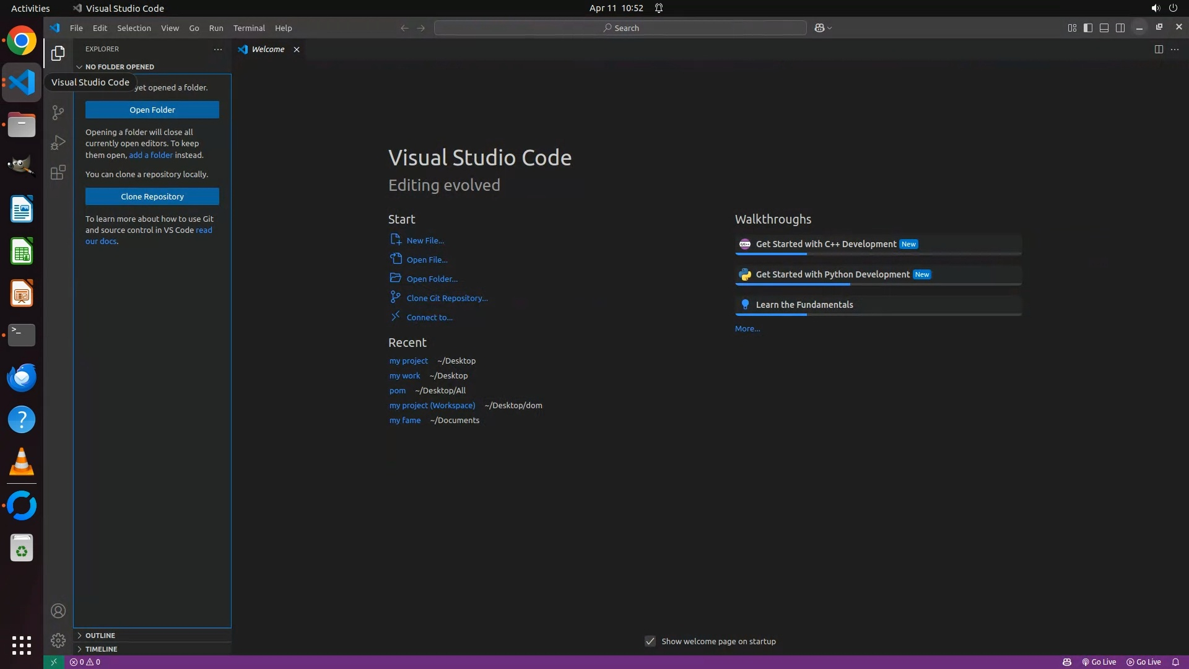Click the remote window status bar icon

[x=53, y=662]
